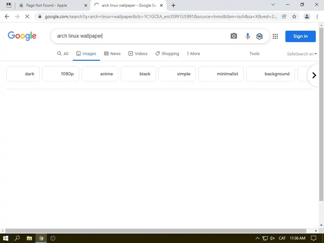Filter images by black chip
Viewport: 324px width, 243px height.
click(139, 74)
